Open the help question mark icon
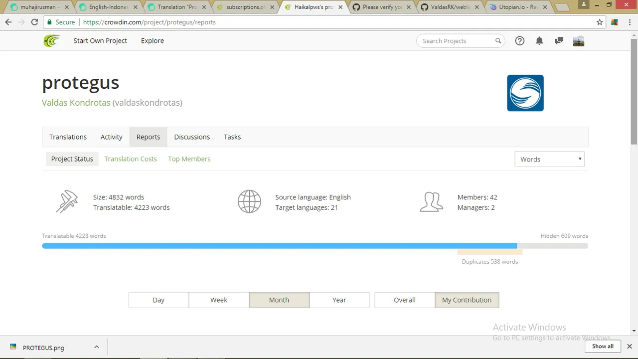Screen dimensions: 638x359 click(x=519, y=41)
